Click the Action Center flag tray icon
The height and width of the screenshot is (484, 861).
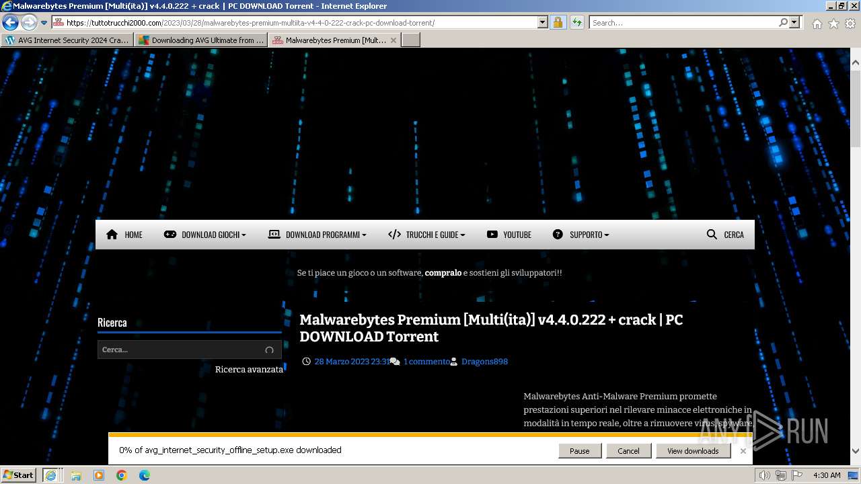pos(797,475)
